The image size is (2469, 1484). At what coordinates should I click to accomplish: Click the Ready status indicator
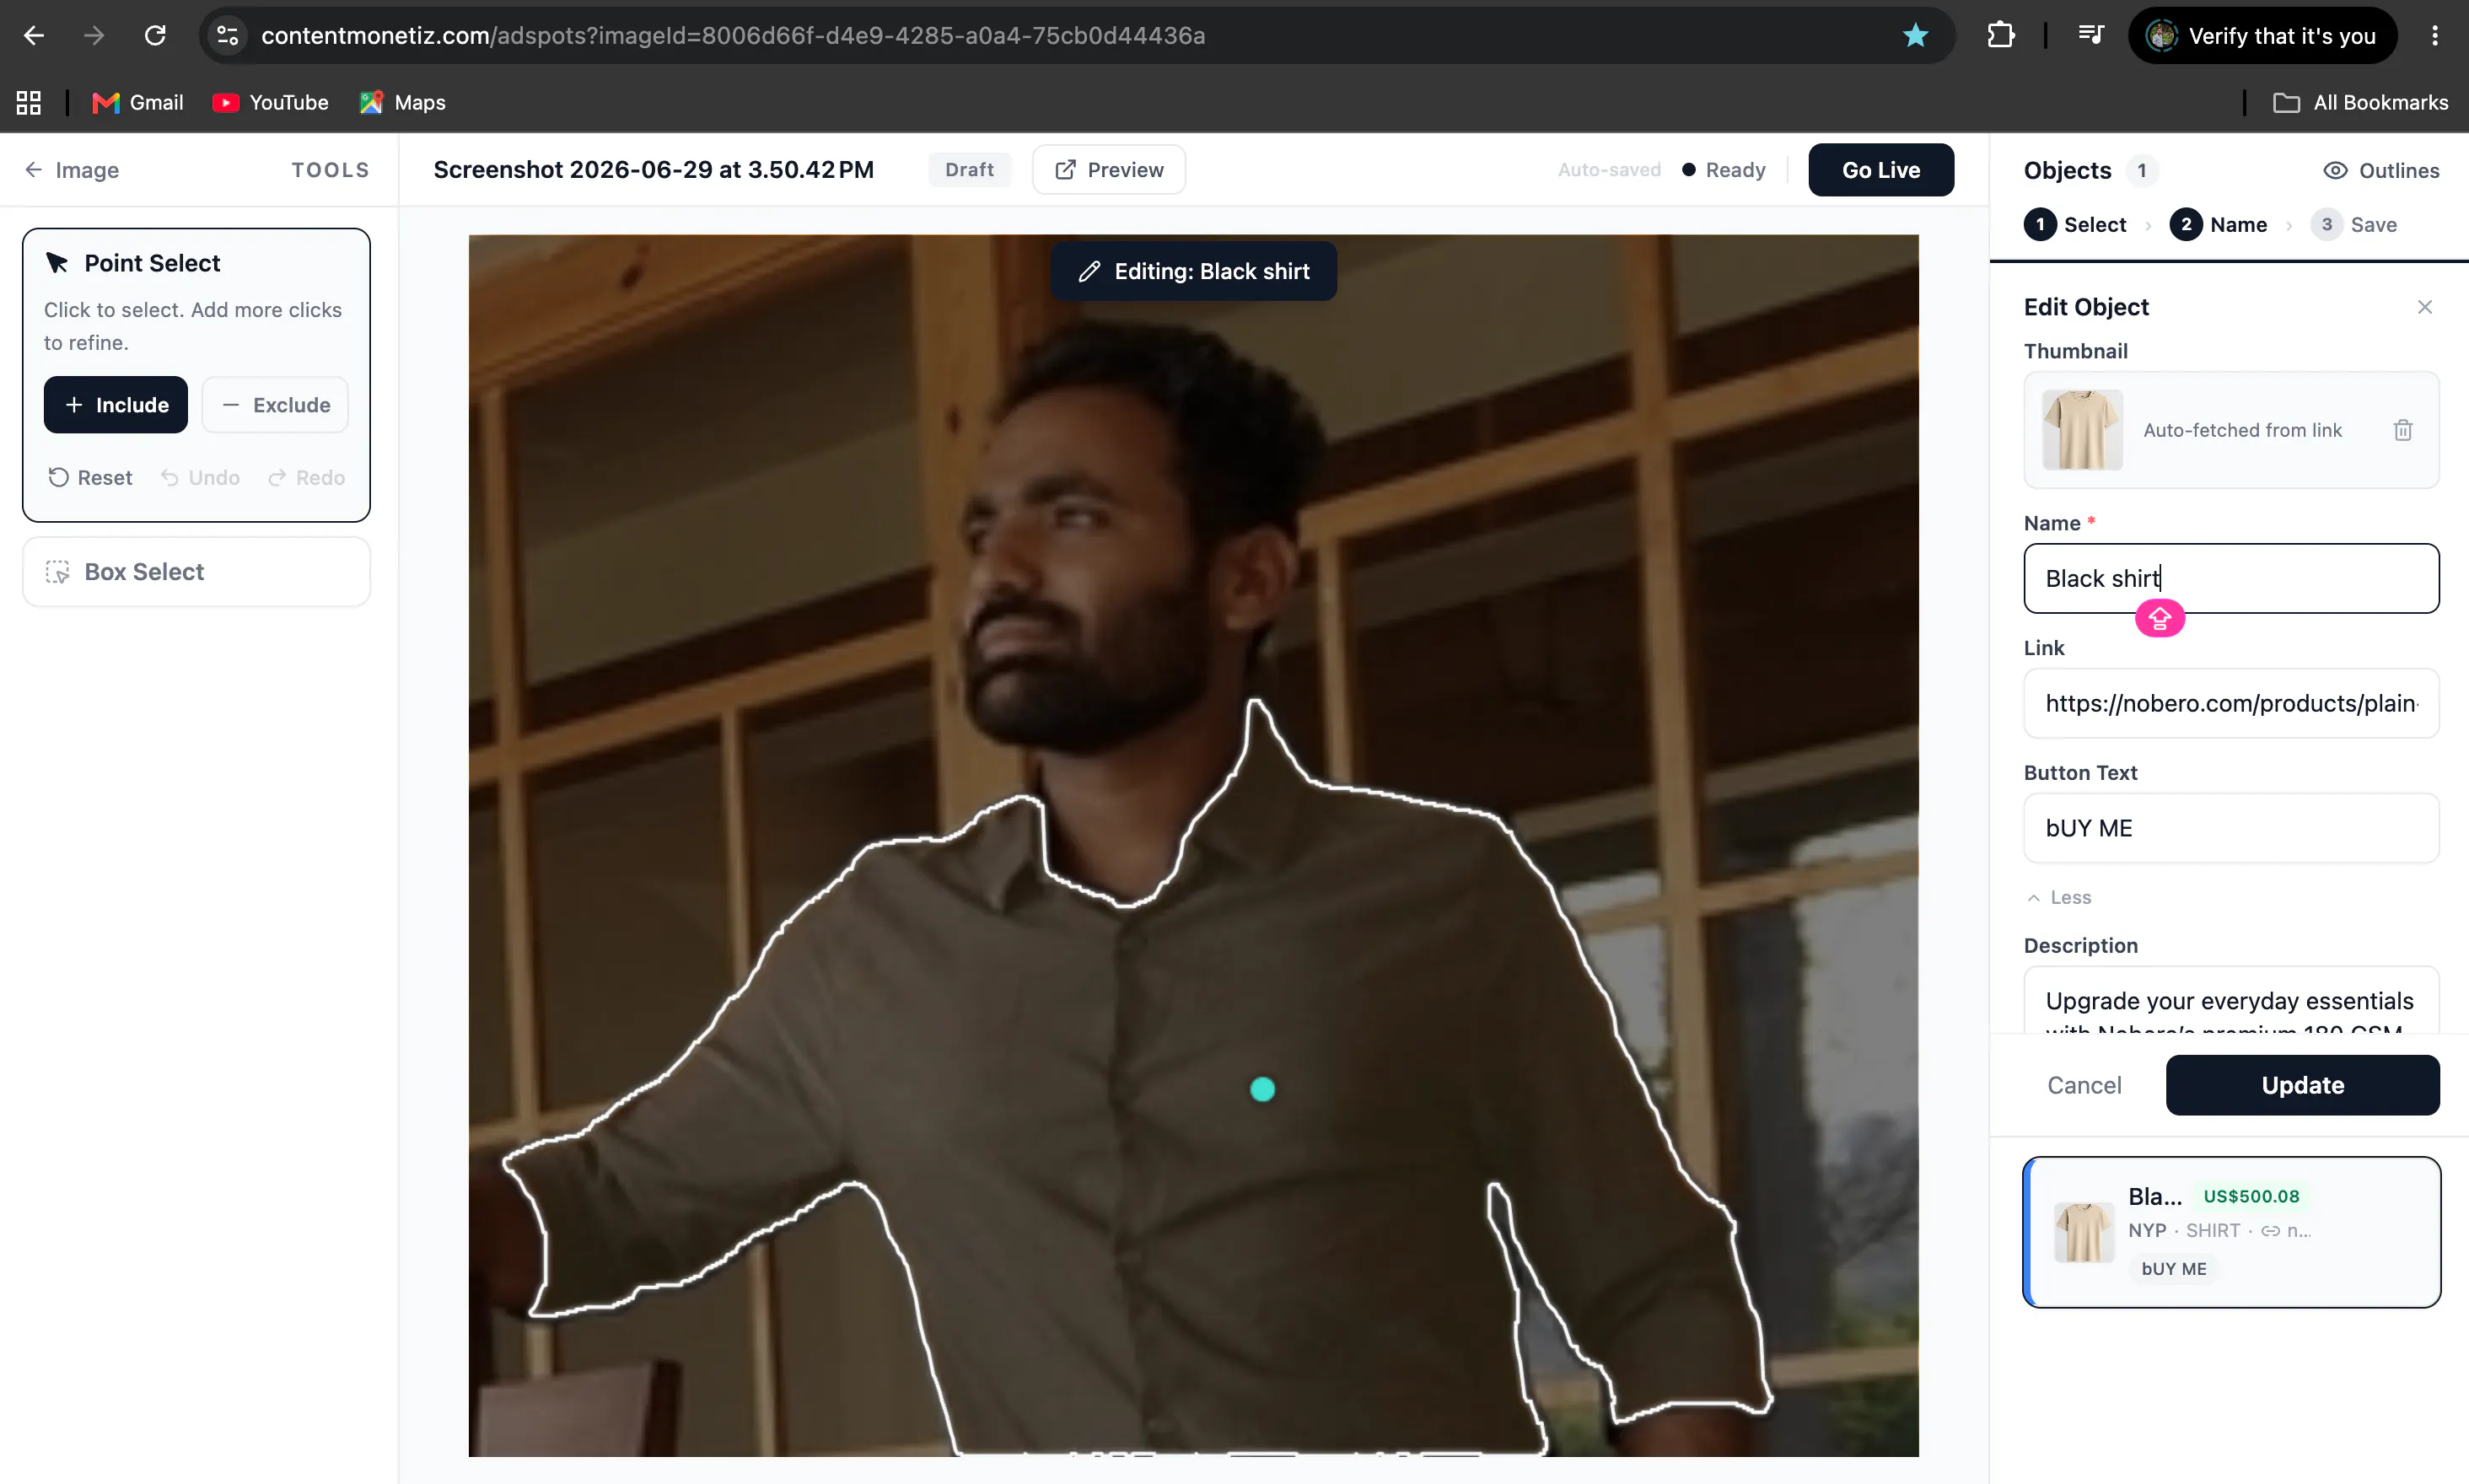click(x=1724, y=170)
